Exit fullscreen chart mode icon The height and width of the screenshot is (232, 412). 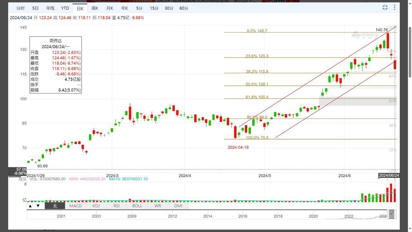click(x=385, y=7)
